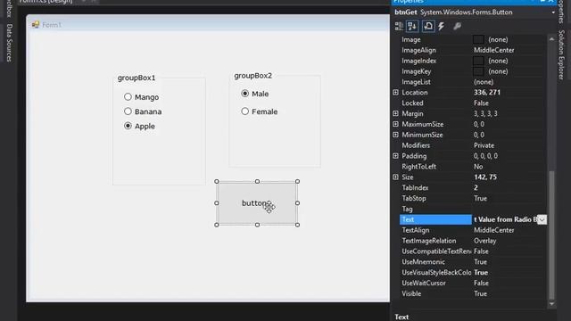The image size is (571, 321).
Task: Expand the Size property
Action: tap(396, 177)
